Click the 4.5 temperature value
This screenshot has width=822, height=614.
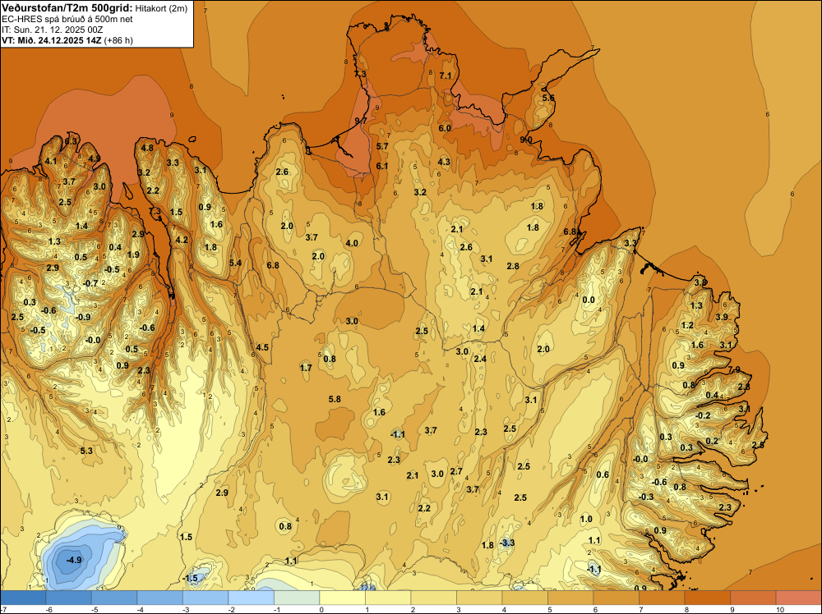pos(262,347)
